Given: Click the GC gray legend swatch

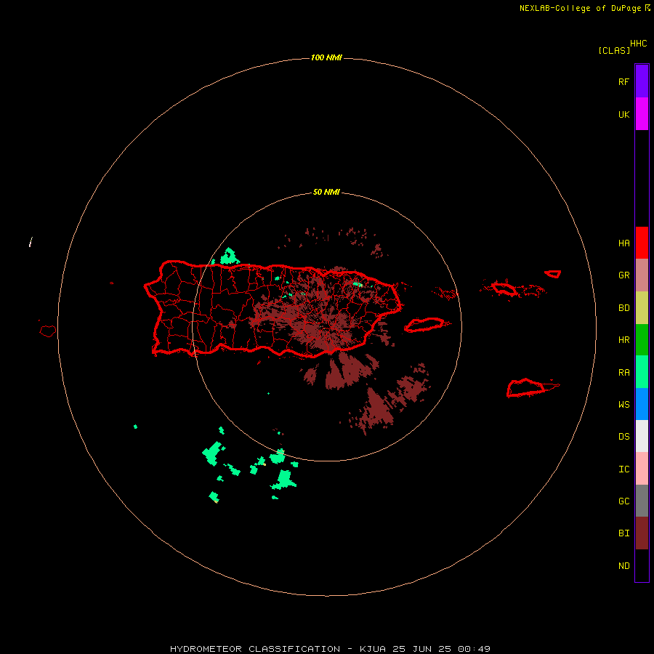Looking at the screenshot, I should point(642,501).
